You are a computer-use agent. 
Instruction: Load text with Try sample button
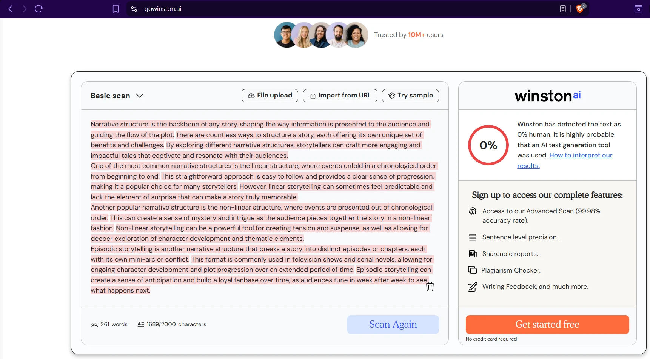(x=410, y=96)
